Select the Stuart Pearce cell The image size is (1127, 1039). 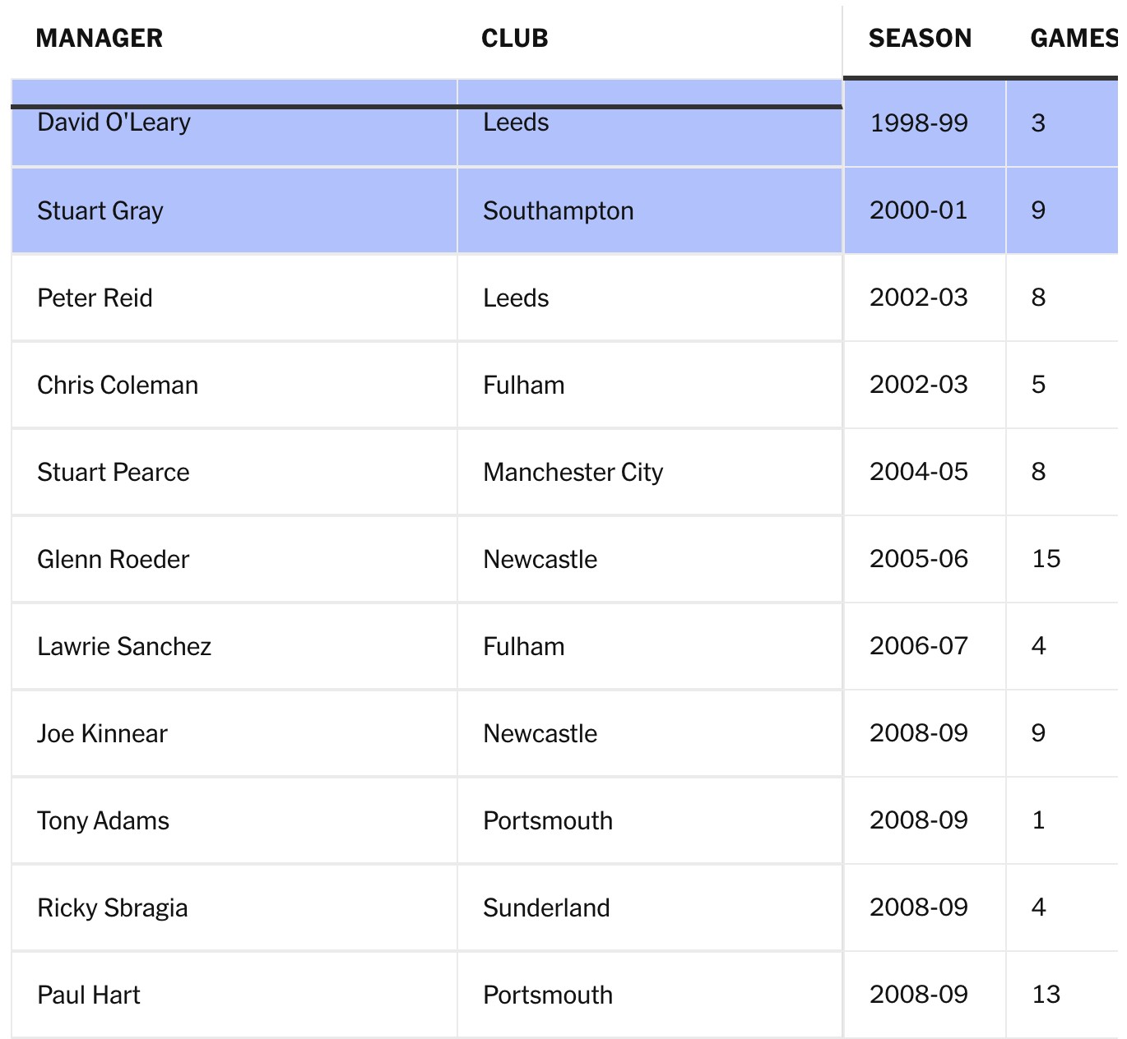(114, 473)
